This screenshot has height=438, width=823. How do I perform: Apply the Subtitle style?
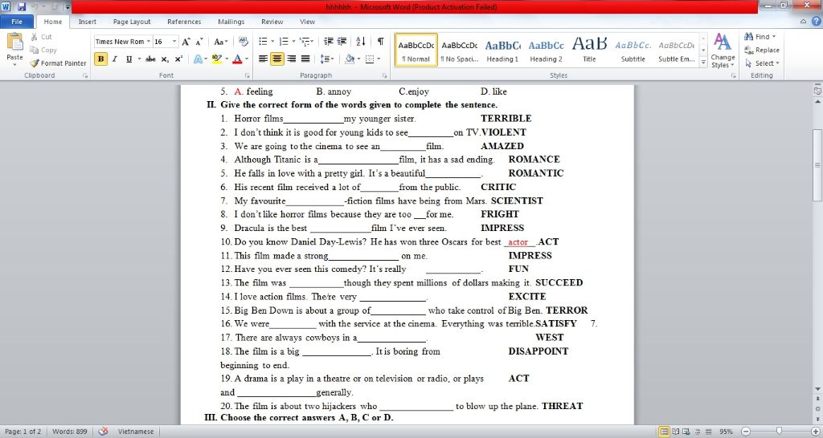[633, 51]
